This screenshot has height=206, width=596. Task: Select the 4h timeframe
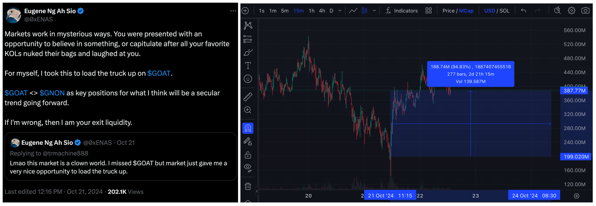click(x=322, y=11)
